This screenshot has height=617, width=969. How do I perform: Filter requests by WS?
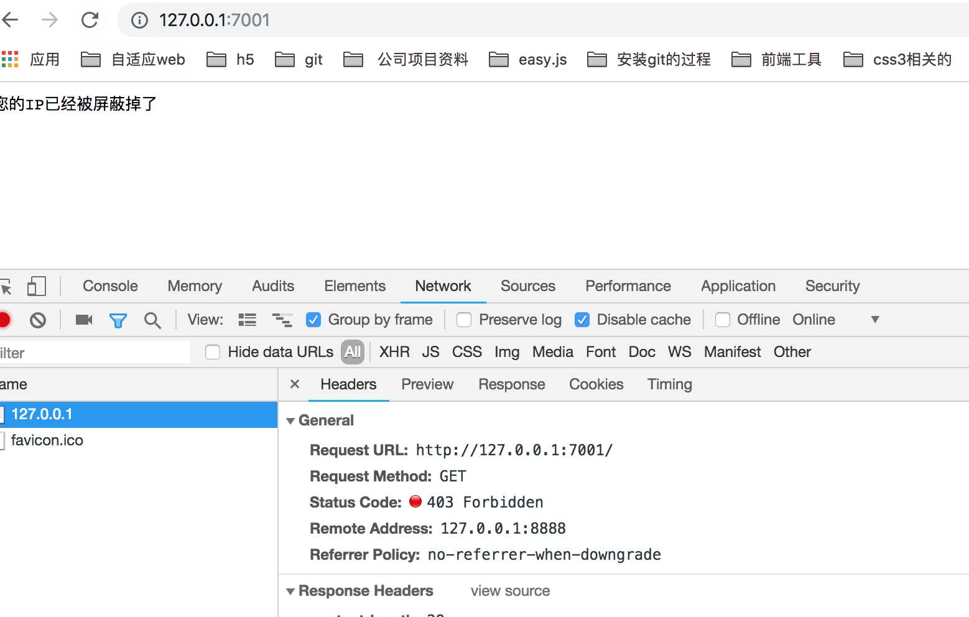pyautogui.click(x=679, y=352)
